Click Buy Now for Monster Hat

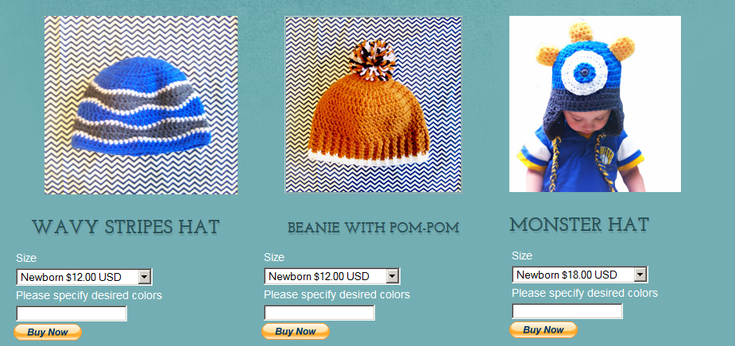[544, 329]
